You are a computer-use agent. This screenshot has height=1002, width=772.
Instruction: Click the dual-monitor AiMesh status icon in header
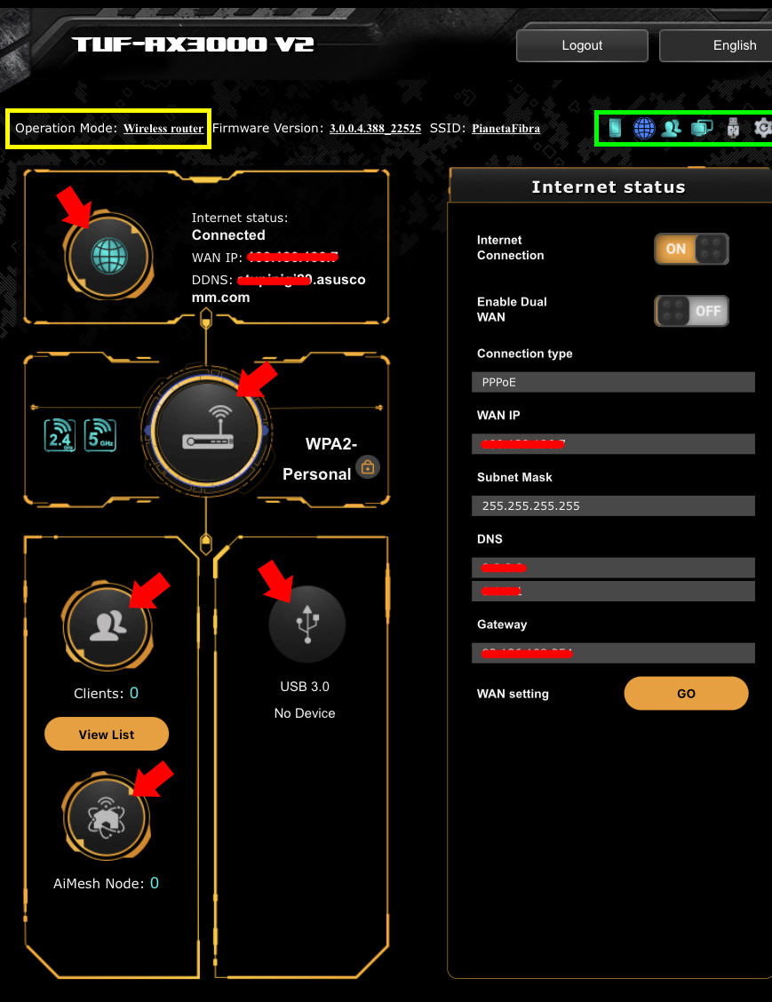(x=702, y=128)
